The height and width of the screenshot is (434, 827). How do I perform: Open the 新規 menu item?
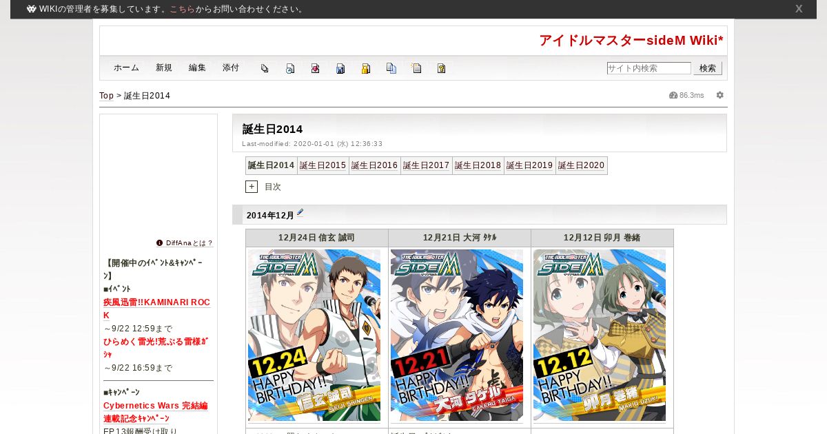click(164, 68)
